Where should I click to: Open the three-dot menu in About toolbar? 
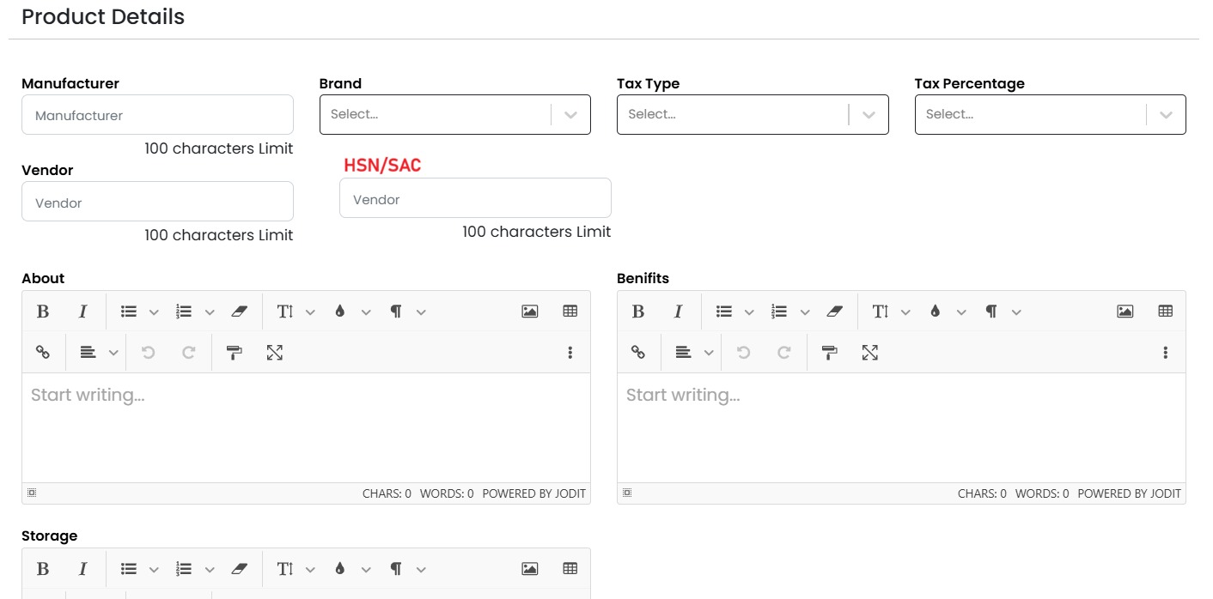(570, 353)
